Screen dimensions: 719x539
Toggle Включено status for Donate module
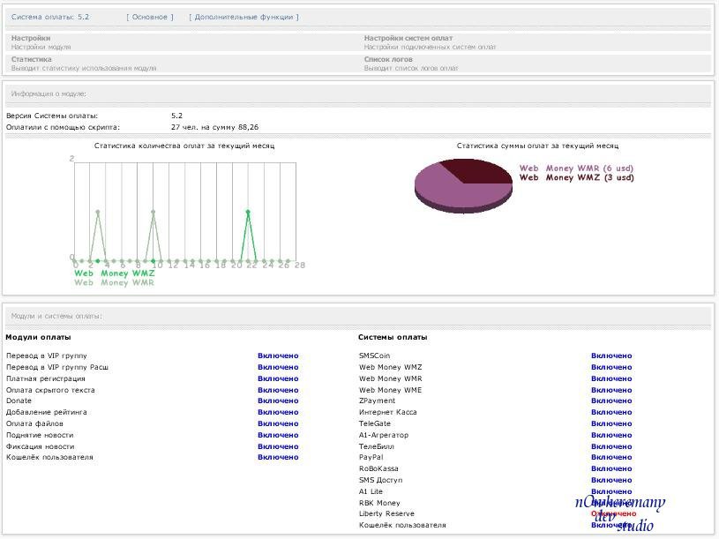pyautogui.click(x=278, y=401)
